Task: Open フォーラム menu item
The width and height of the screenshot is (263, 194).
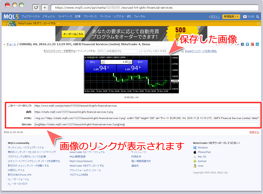Action: (x=139, y=16)
